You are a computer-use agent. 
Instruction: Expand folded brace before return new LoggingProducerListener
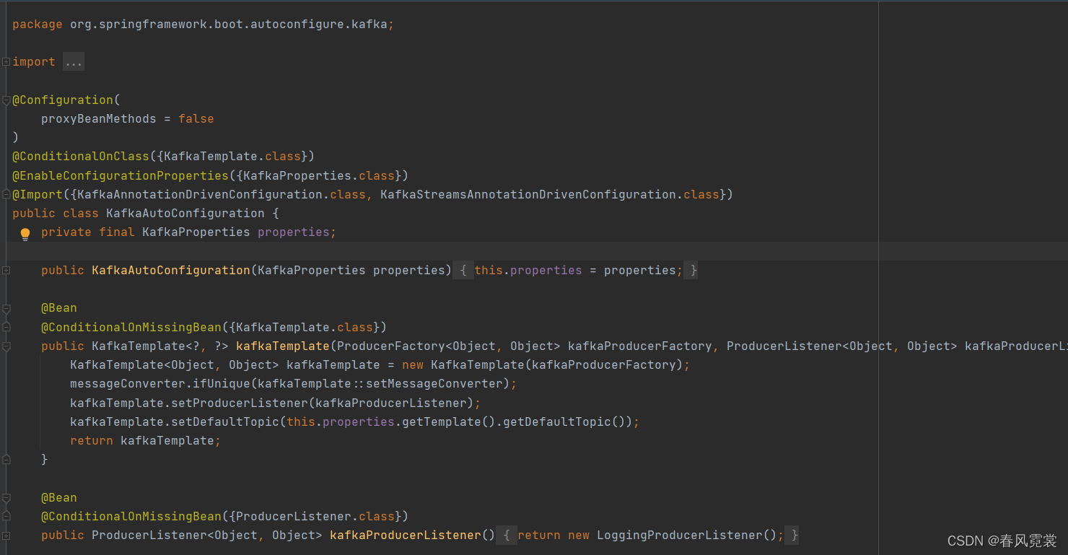pos(507,536)
